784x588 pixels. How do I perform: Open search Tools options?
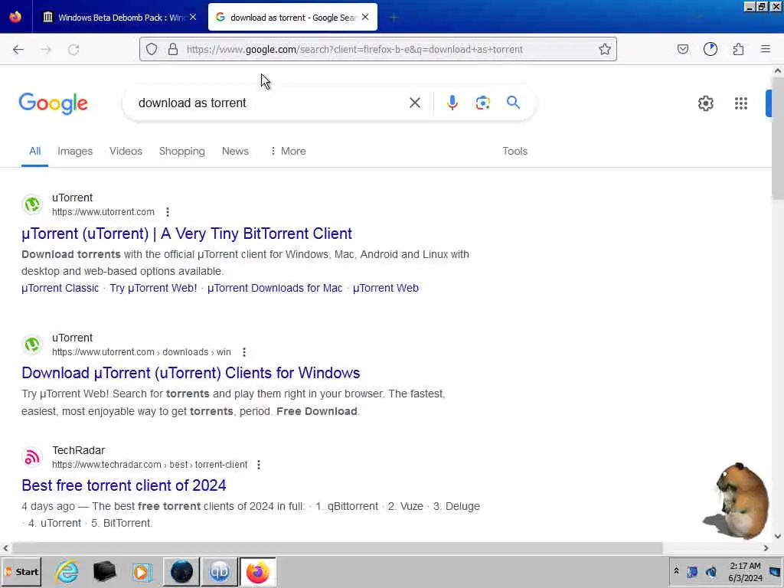coord(515,151)
